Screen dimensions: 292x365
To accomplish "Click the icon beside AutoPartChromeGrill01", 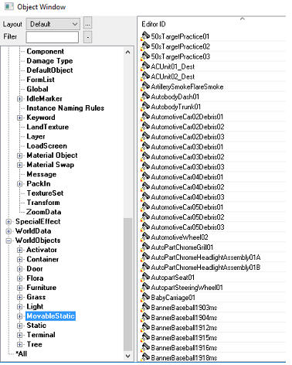I will pyautogui.click(x=145, y=247).
